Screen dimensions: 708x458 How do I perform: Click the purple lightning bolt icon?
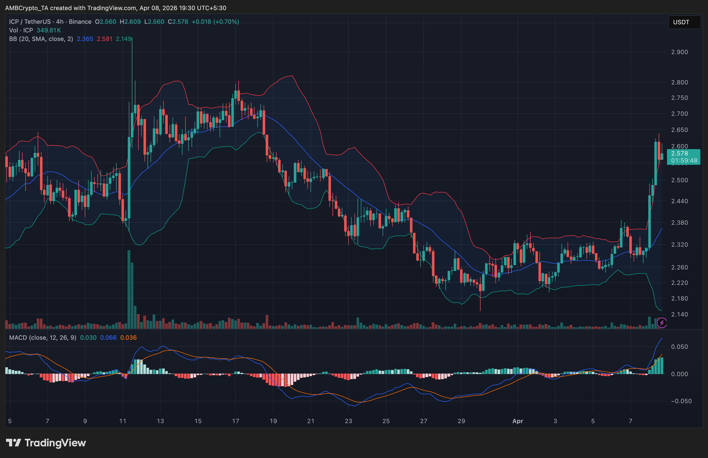(x=662, y=323)
